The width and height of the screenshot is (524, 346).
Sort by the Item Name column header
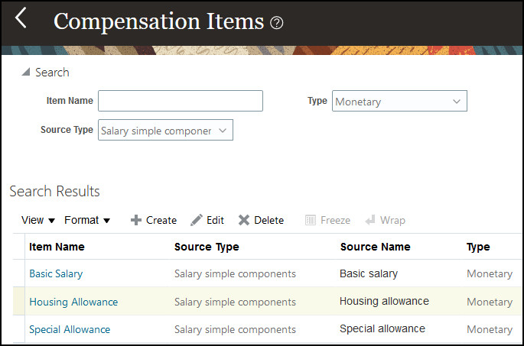pyautogui.click(x=57, y=247)
